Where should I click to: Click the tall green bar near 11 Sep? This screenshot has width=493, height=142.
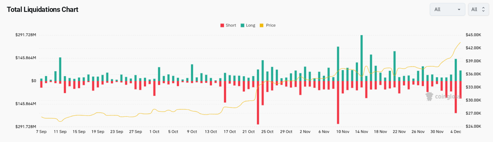point(60,69)
